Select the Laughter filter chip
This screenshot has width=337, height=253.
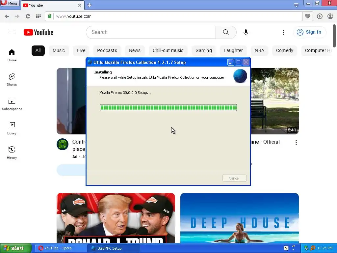coord(233,50)
